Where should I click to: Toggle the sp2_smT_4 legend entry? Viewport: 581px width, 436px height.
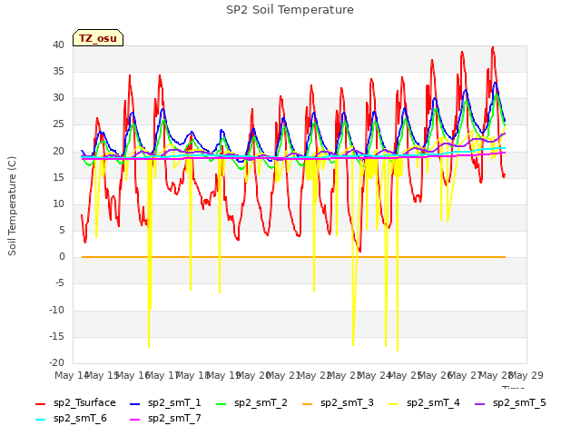click(x=424, y=403)
